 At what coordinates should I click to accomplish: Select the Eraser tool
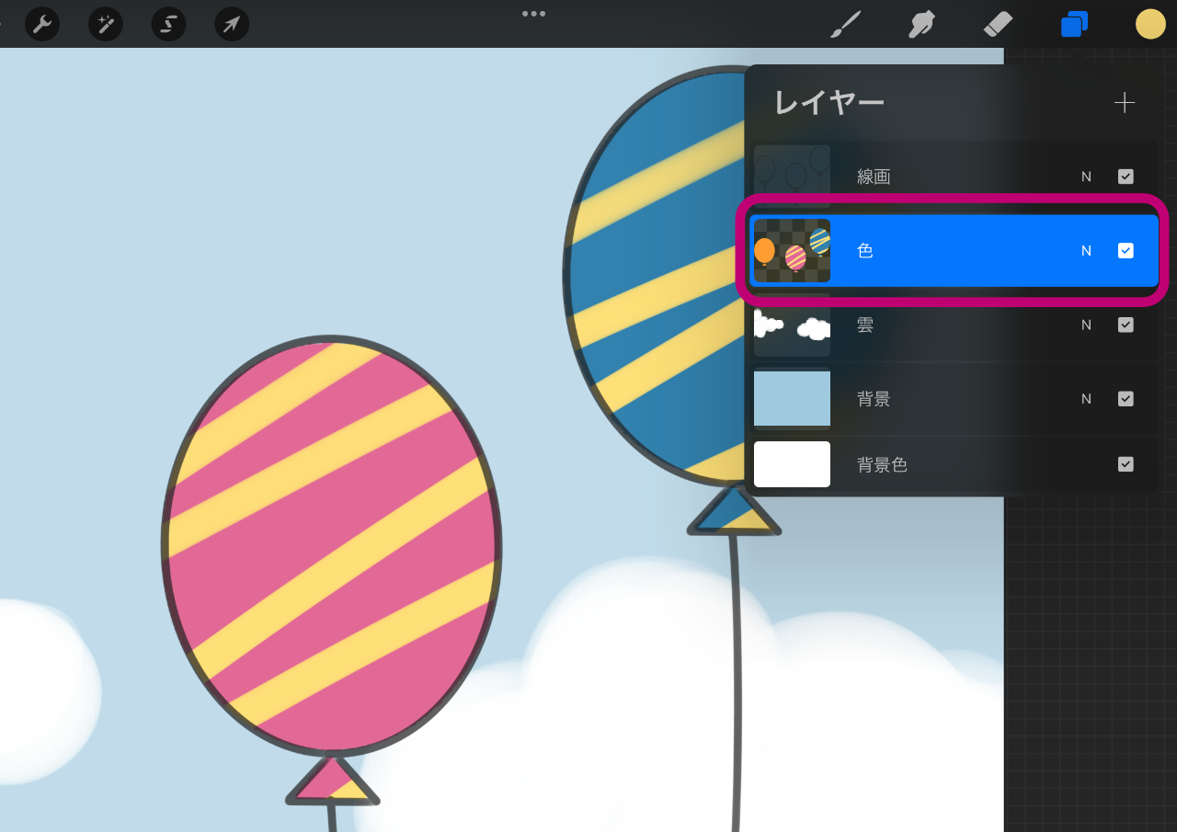998,24
